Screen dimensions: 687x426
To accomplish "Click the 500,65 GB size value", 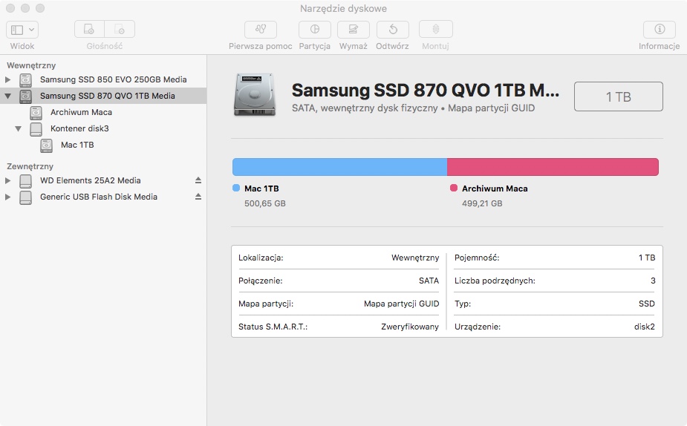I will tap(265, 203).
